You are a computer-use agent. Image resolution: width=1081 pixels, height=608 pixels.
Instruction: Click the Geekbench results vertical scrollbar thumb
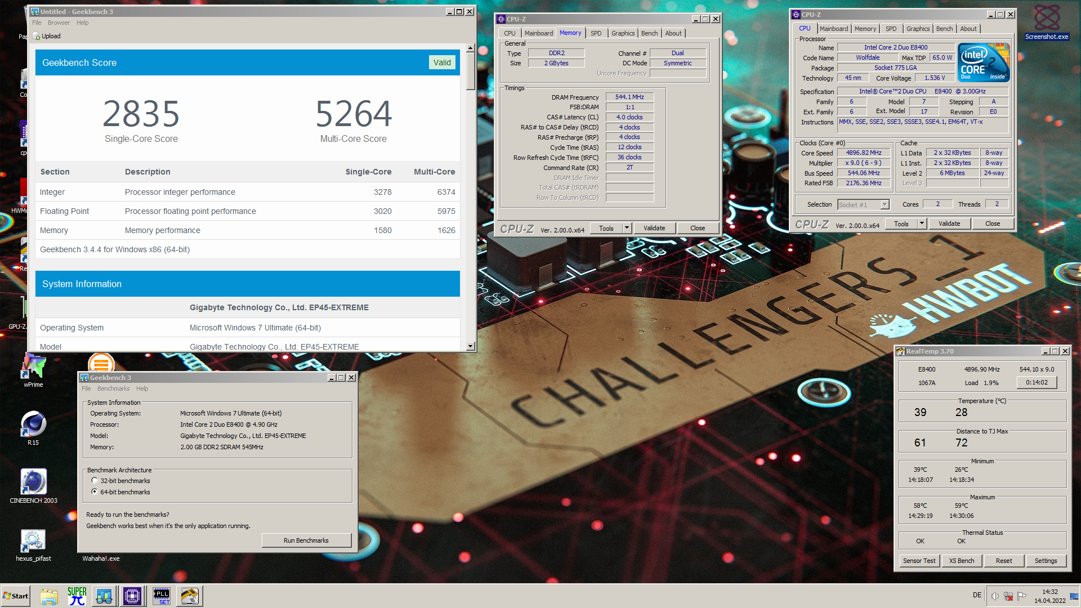[471, 71]
